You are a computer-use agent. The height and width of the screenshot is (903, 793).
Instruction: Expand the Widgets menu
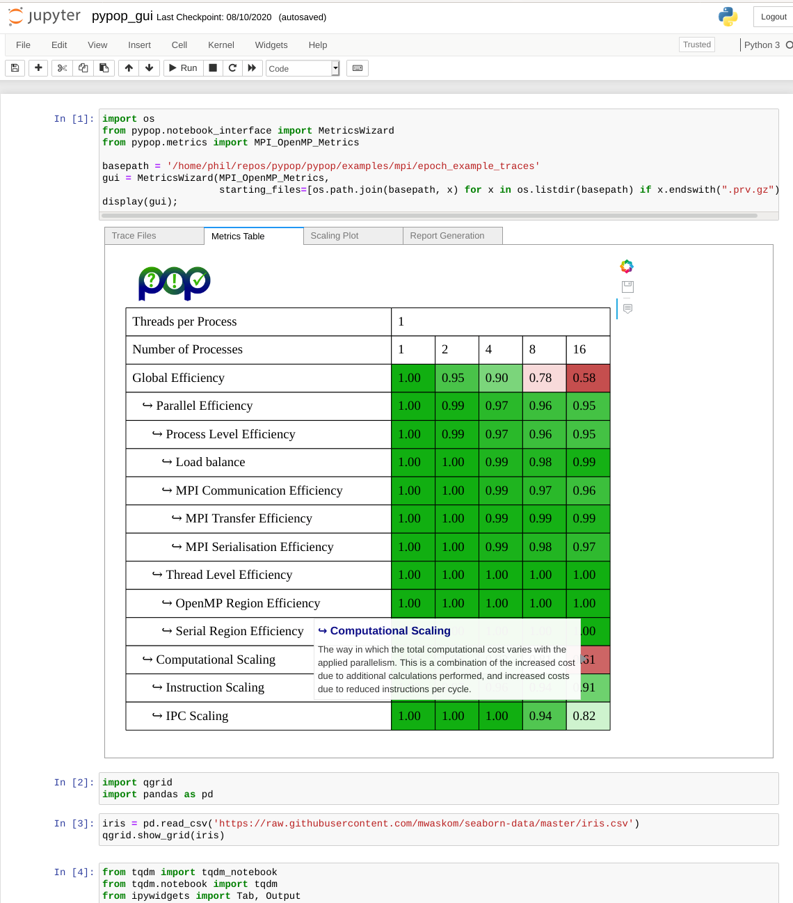coord(271,45)
